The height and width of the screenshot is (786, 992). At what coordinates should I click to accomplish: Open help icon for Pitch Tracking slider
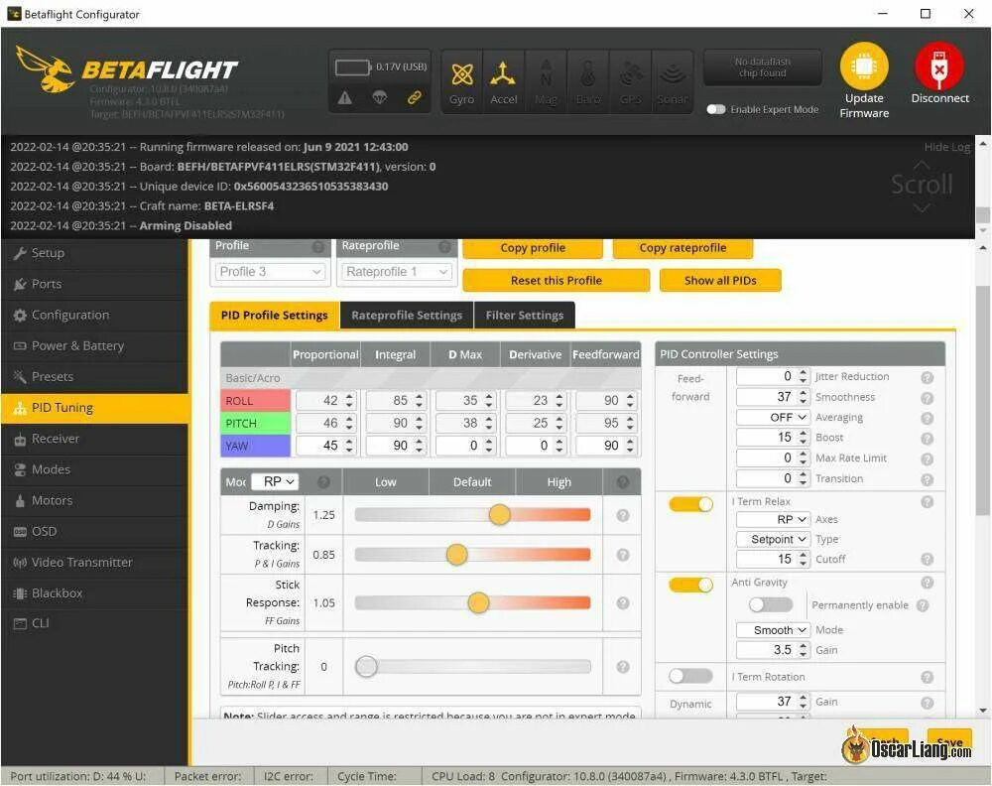[x=623, y=666]
